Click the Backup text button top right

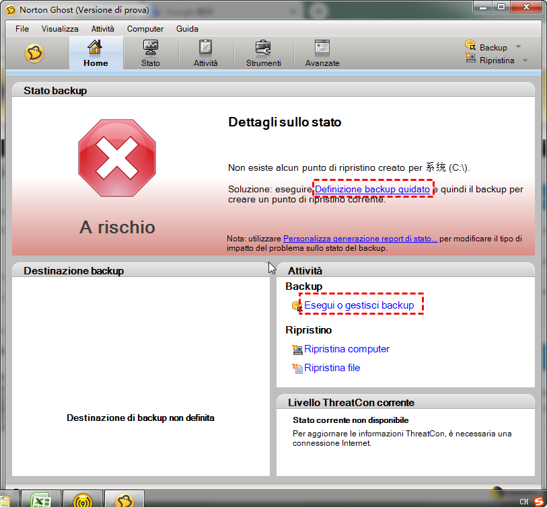[493, 48]
